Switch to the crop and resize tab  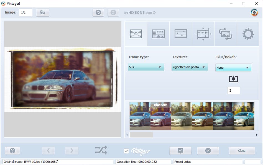click(203, 34)
